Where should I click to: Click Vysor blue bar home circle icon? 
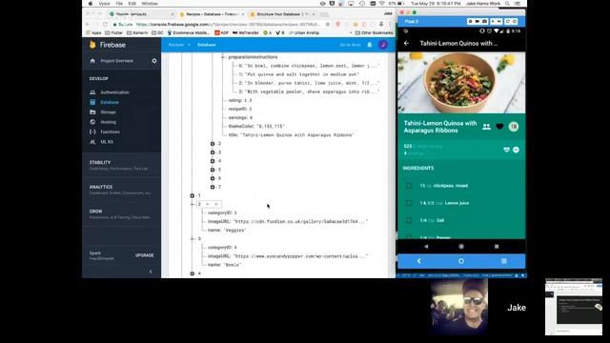point(461,261)
